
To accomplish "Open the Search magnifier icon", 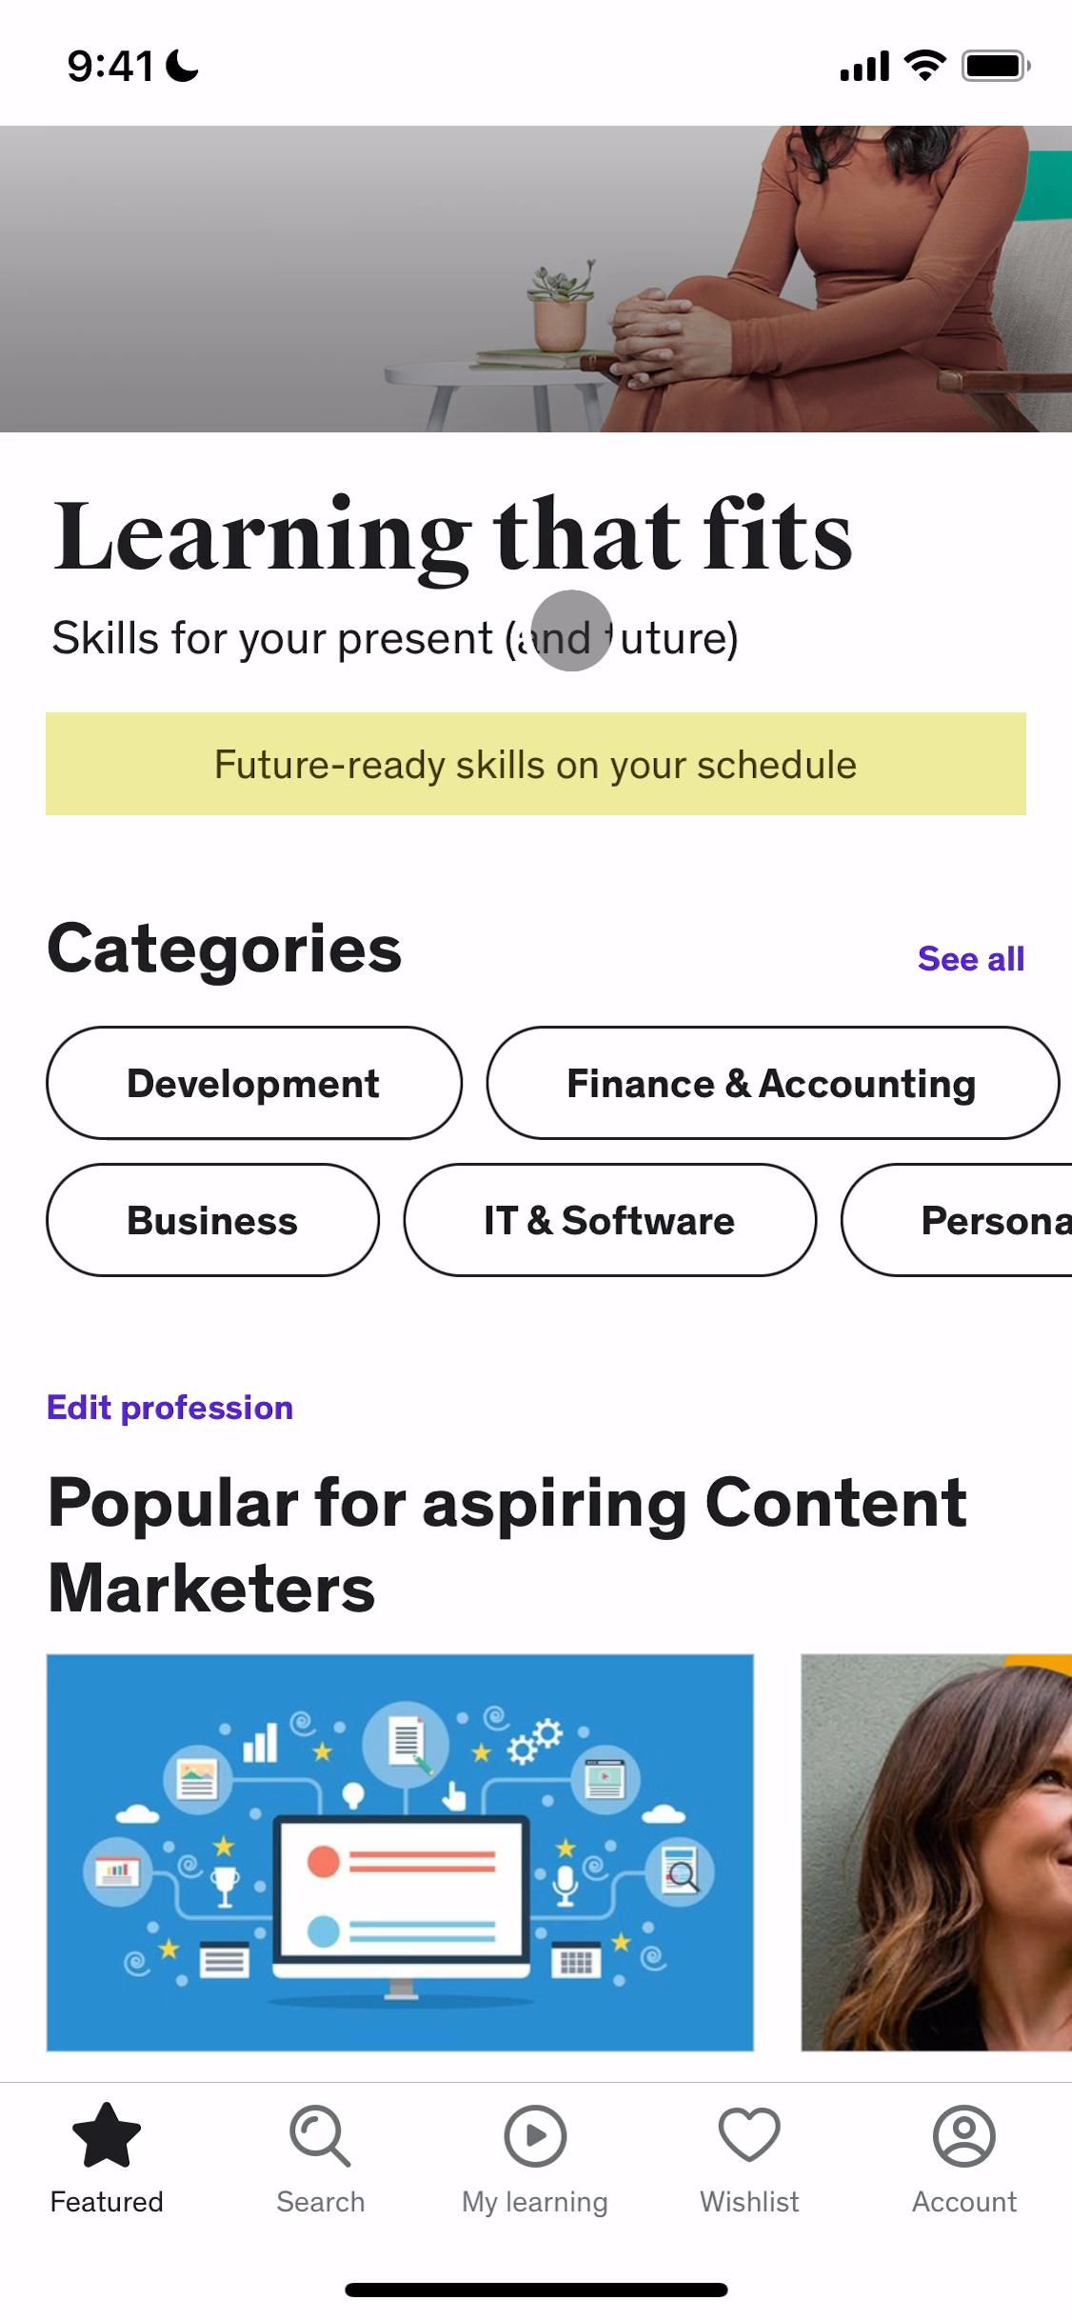I will (320, 2135).
